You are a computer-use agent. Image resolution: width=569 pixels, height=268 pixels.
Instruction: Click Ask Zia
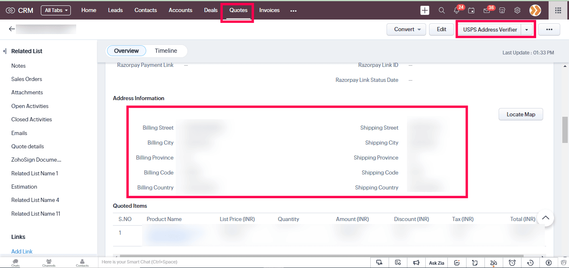pos(437,263)
